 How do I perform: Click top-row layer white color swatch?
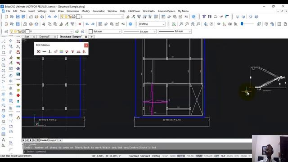tap(78, 17)
